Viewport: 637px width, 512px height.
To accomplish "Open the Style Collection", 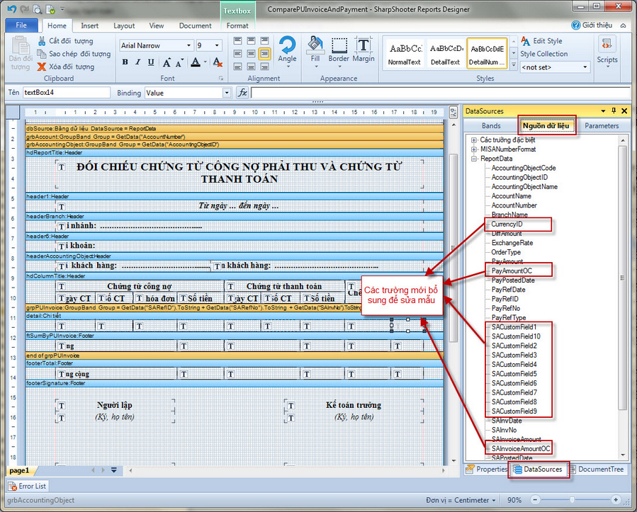I will pyautogui.click(x=544, y=54).
